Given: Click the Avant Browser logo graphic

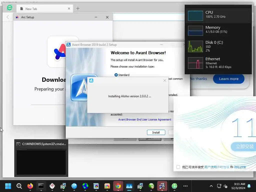Looking at the screenshot, I should click(x=79, y=87).
